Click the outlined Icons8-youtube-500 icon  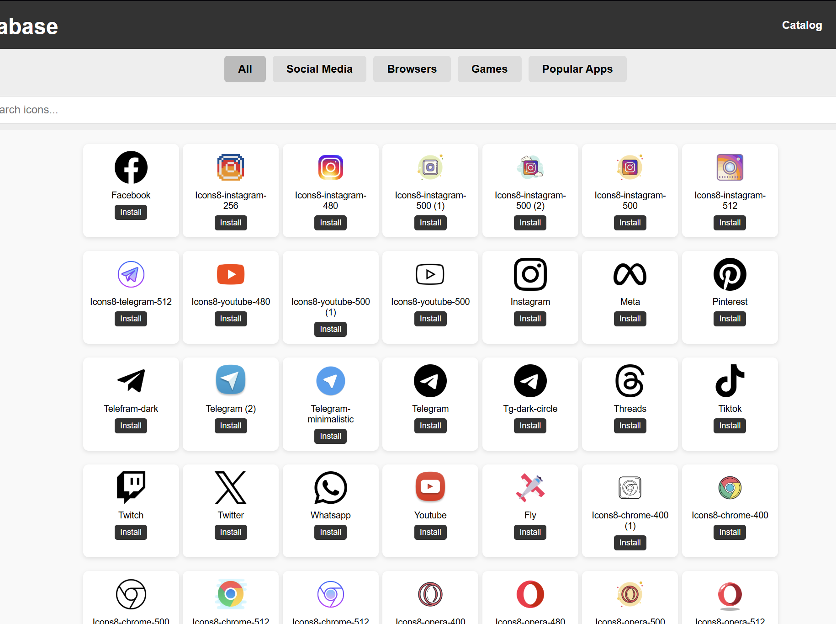430,274
